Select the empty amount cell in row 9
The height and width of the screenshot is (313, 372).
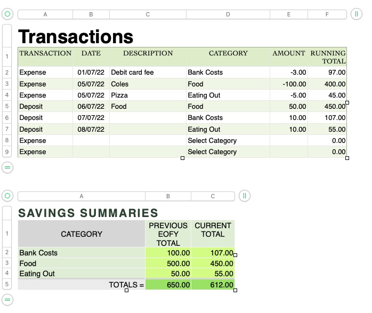pos(289,152)
